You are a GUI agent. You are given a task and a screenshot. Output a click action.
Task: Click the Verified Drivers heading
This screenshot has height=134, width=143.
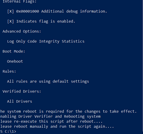point(22,91)
